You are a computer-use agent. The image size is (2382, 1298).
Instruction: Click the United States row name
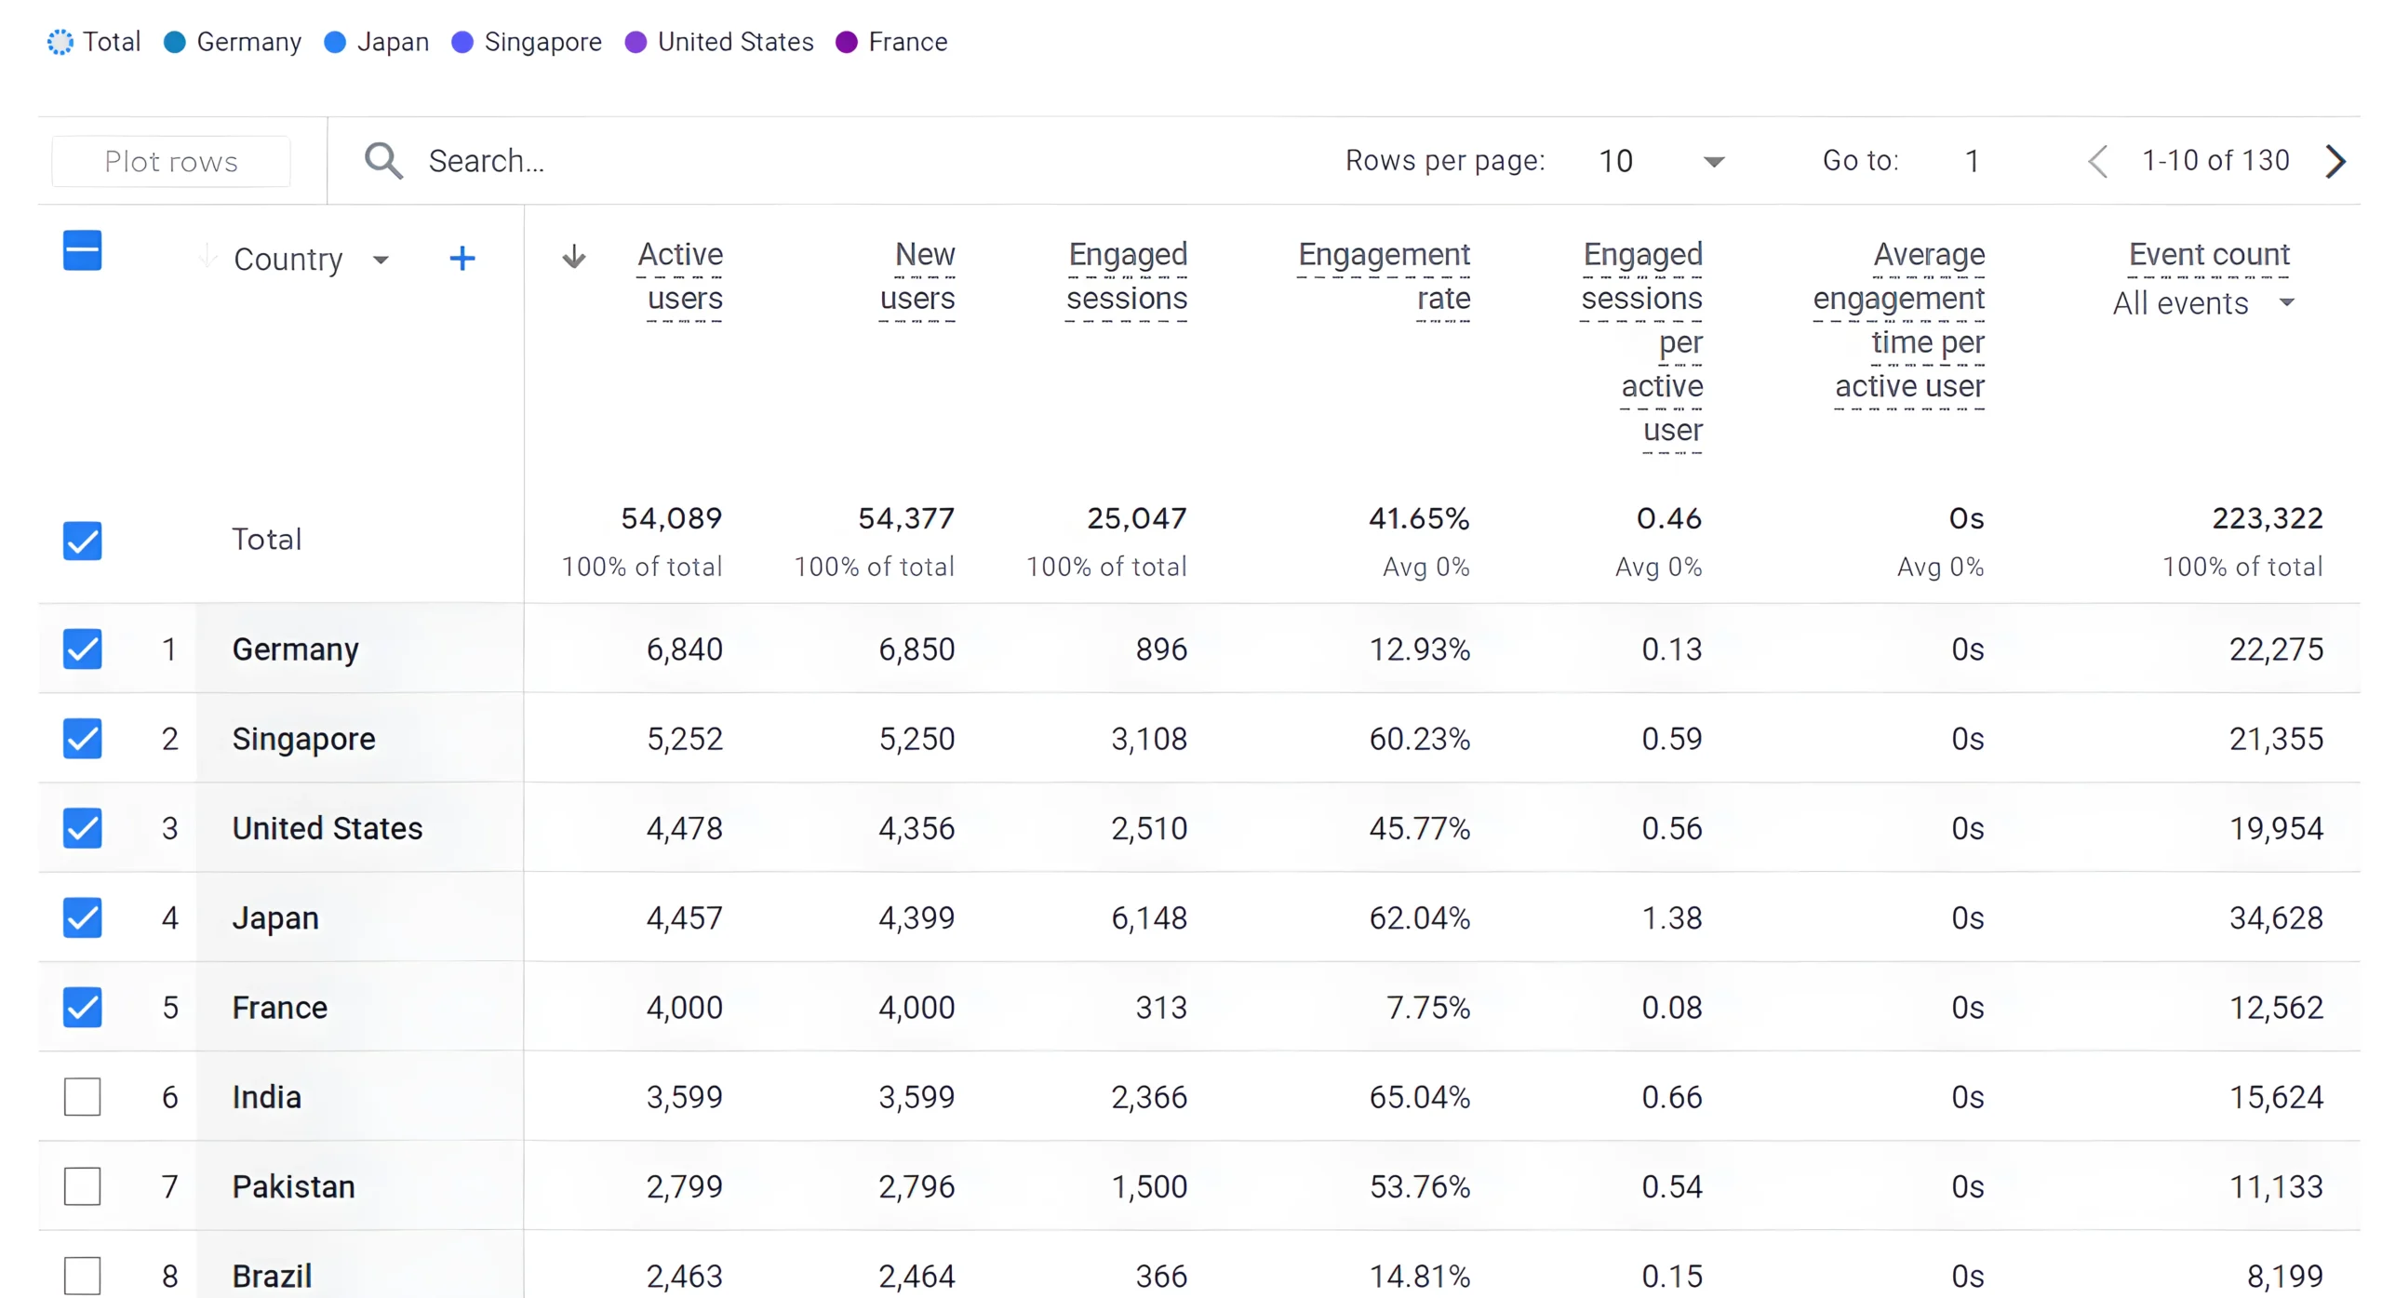[327, 828]
